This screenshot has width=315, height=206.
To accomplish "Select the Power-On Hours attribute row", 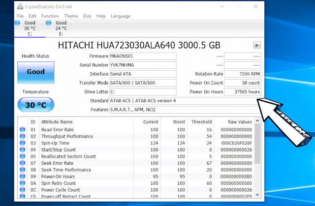I will (136, 177).
